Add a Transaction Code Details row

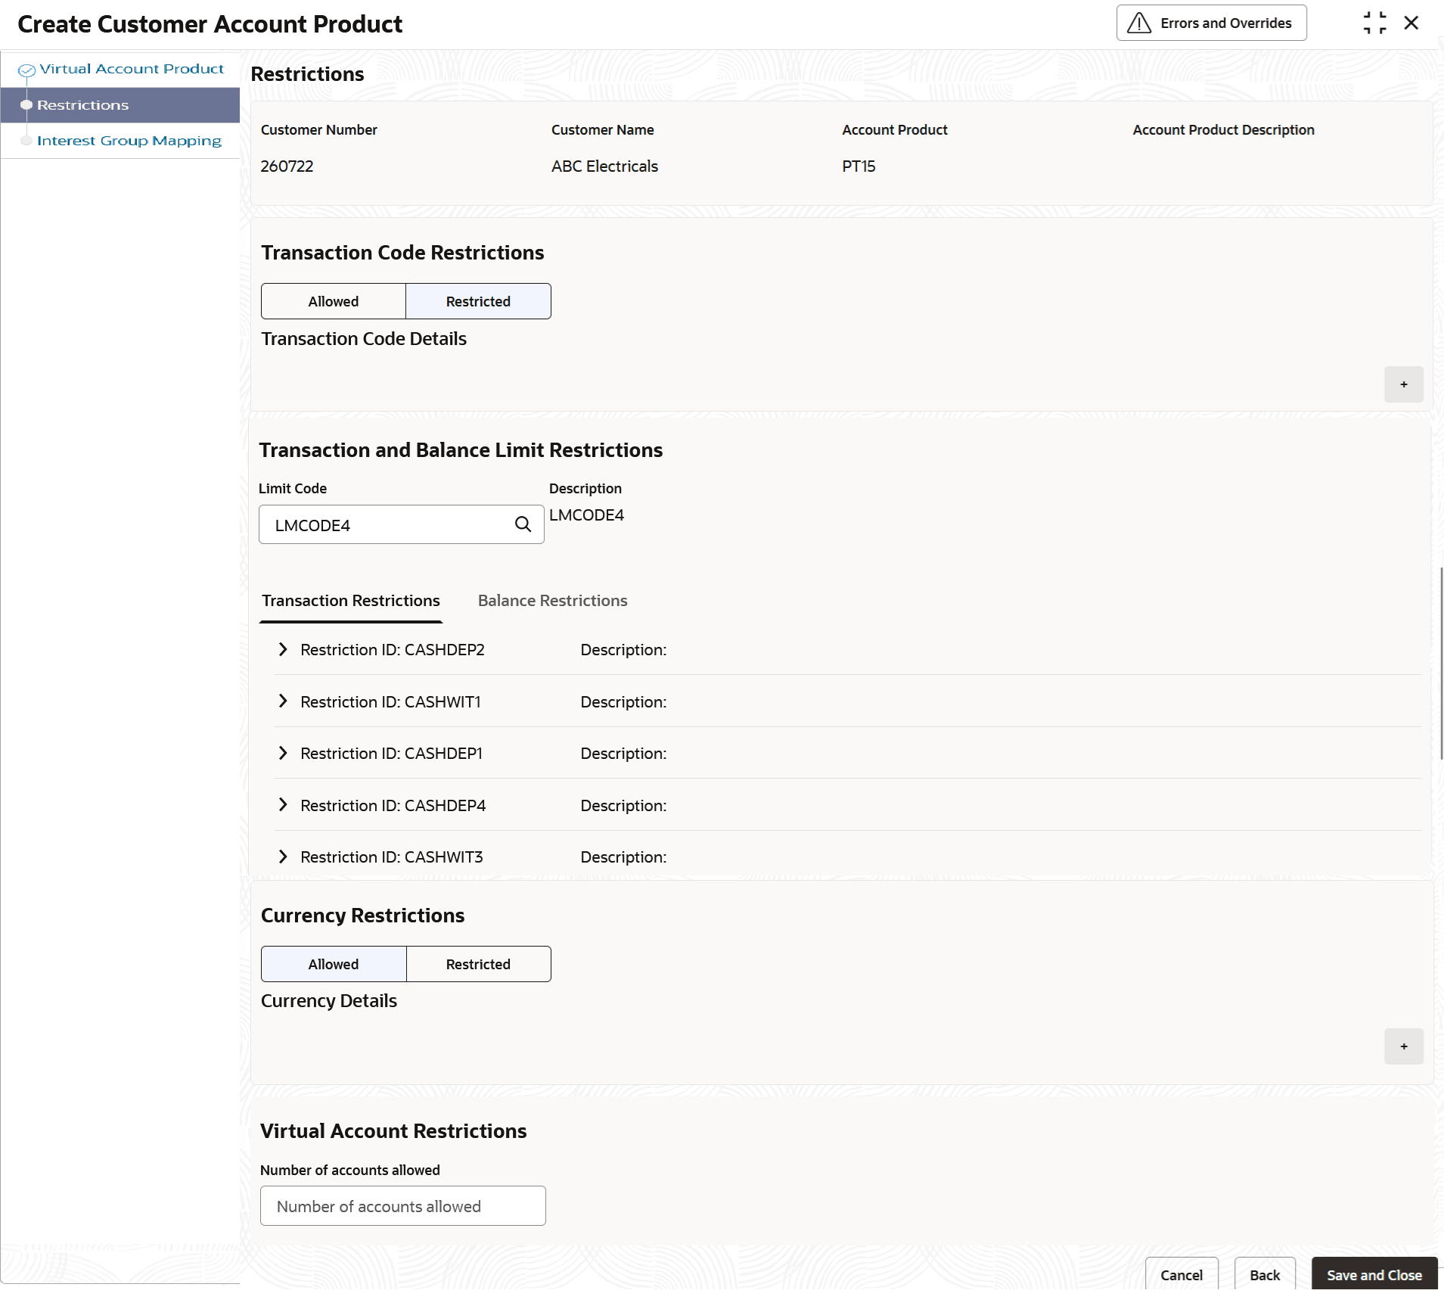coord(1404,384)
